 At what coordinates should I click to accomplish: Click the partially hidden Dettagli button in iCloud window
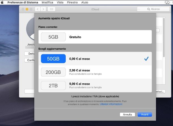pos(29,54)
